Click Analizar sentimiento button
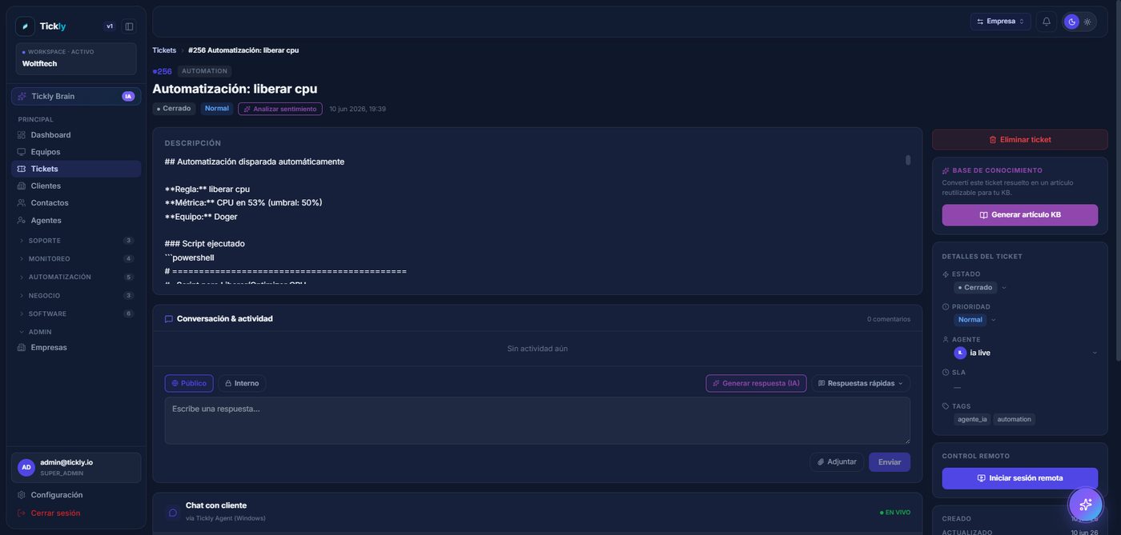 point(280,109)
